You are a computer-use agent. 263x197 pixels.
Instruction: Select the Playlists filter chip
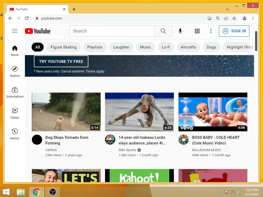click(x=95, y=47)
